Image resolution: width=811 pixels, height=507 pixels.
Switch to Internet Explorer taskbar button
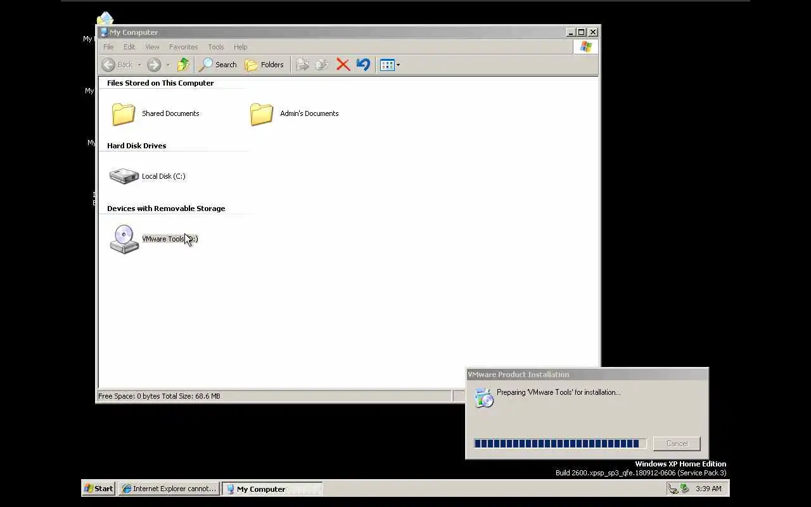169,489
